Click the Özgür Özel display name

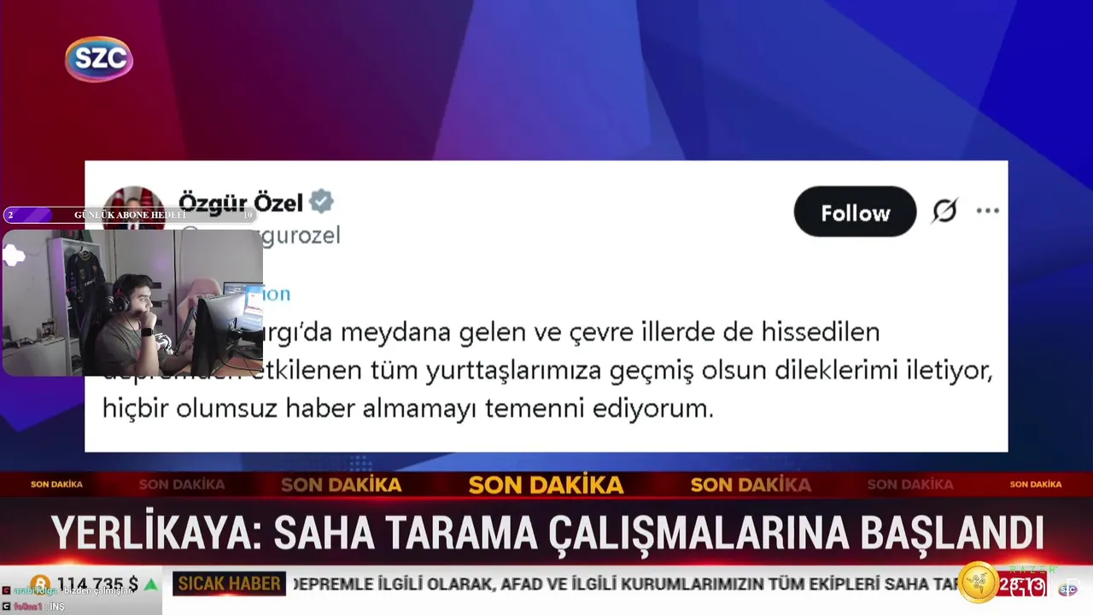point(240,203)
